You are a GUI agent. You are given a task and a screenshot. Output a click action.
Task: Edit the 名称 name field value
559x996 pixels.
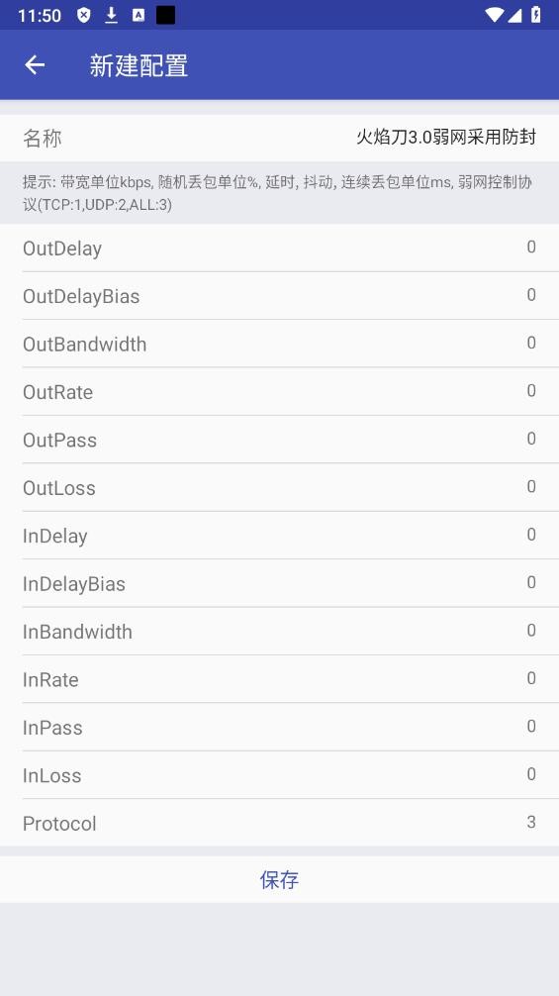tap(446, 137)
